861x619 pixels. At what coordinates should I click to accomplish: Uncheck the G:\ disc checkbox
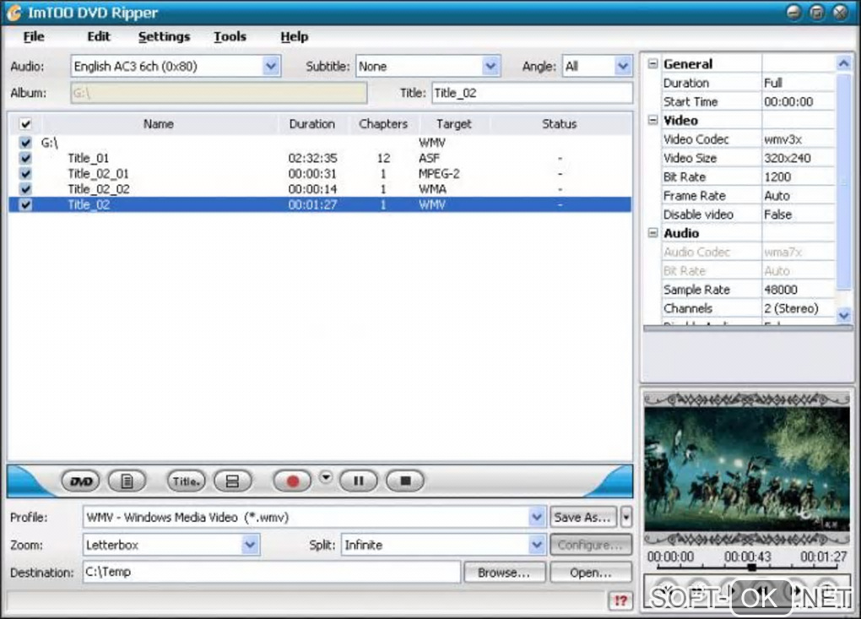(25, 143)
